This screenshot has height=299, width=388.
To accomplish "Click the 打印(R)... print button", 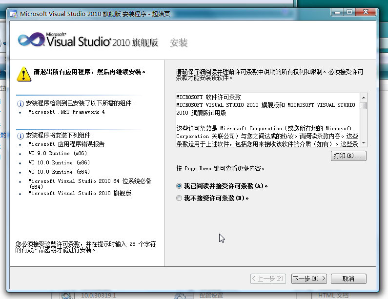I will click(x=348, y=156).
